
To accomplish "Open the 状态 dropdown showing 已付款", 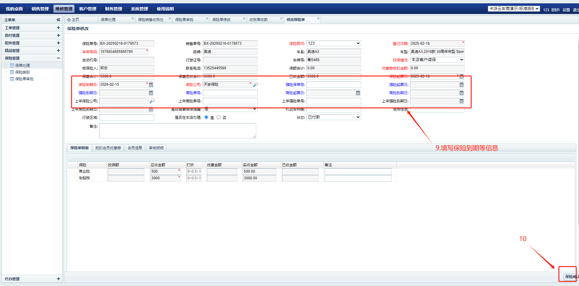I will [x=334, y=117].
